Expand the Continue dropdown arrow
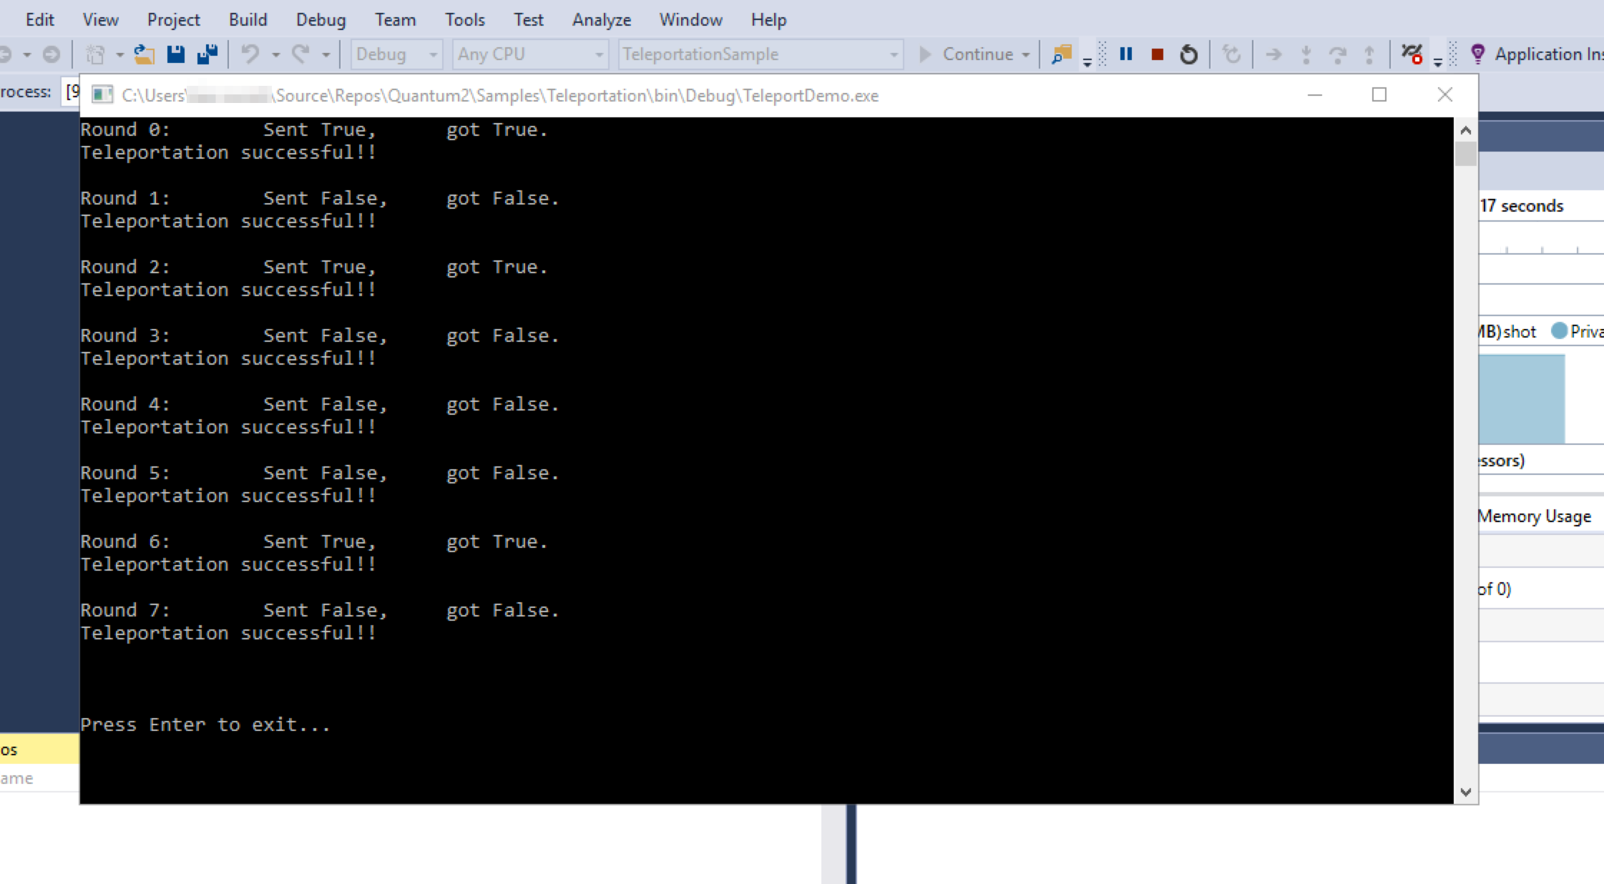Screen dimensions: 1604x884 point(1025,54)
